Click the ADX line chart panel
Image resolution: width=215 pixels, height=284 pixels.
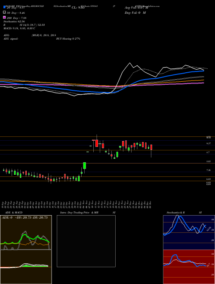[26, 232]
